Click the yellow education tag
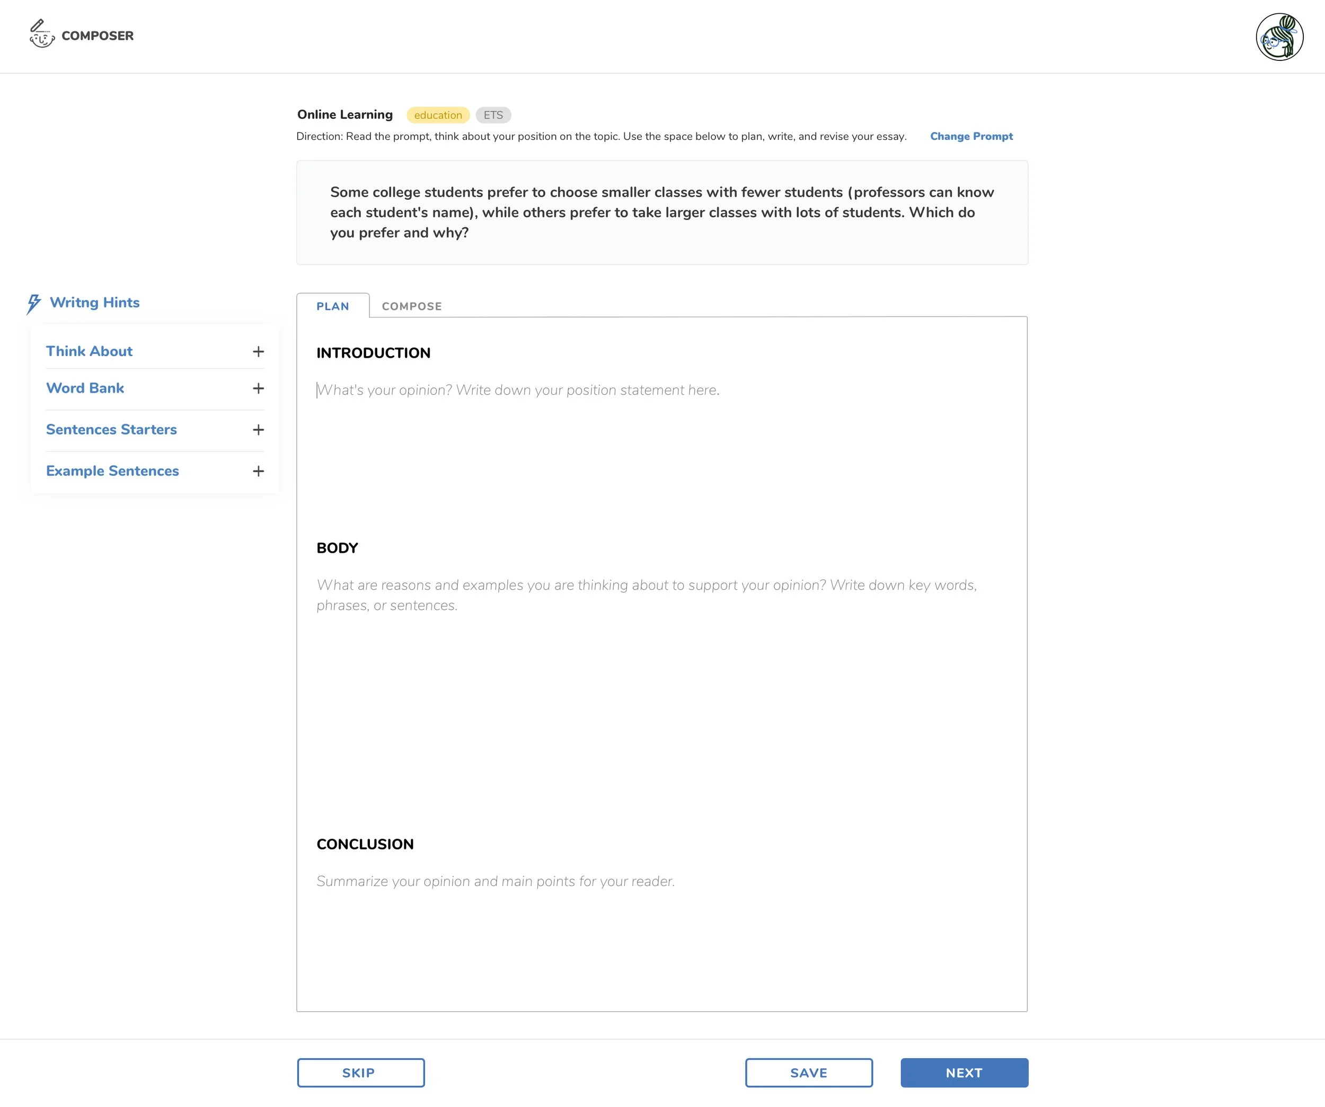 coord(438,116)
